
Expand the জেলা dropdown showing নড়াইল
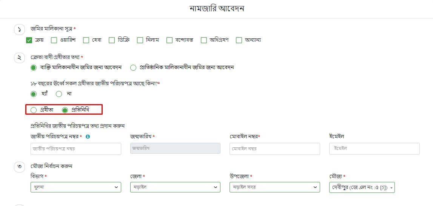[x=175, y=187]
